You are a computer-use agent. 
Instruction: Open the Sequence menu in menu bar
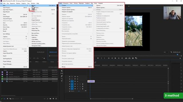[x=12, y=3]
